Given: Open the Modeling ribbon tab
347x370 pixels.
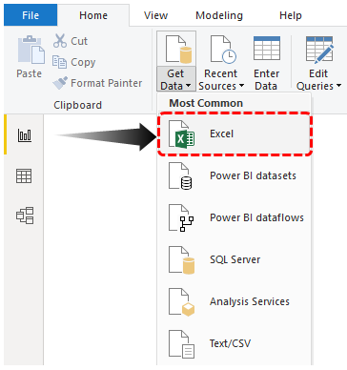Looking at the screenshot, I should click(x=219, y=15).
